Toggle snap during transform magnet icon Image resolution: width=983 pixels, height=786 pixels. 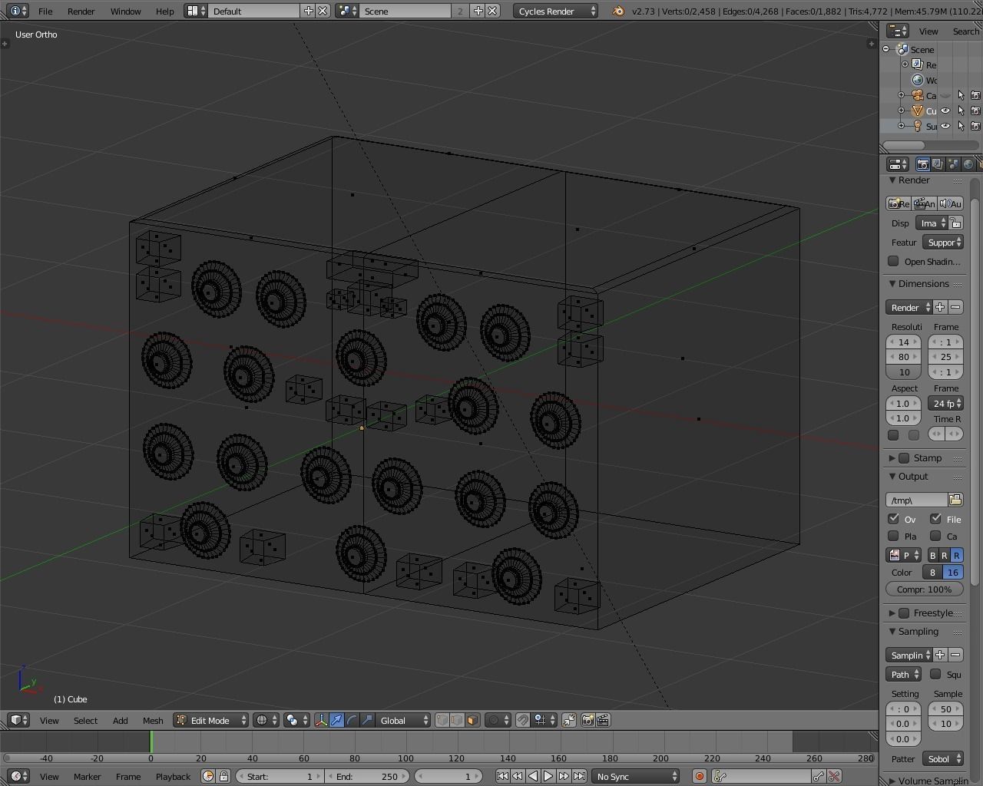point(523,720)
